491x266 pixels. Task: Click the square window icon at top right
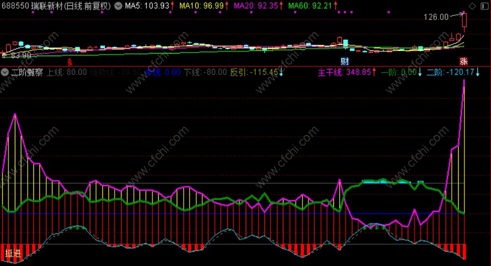click(x=484, y=6)
